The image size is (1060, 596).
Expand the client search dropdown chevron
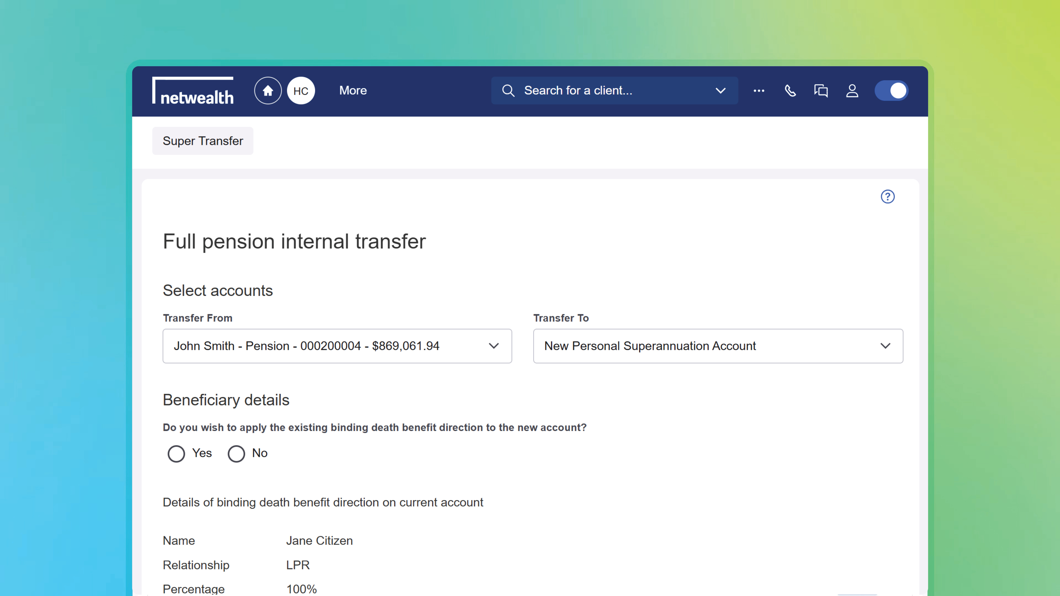tap(721, 91)
